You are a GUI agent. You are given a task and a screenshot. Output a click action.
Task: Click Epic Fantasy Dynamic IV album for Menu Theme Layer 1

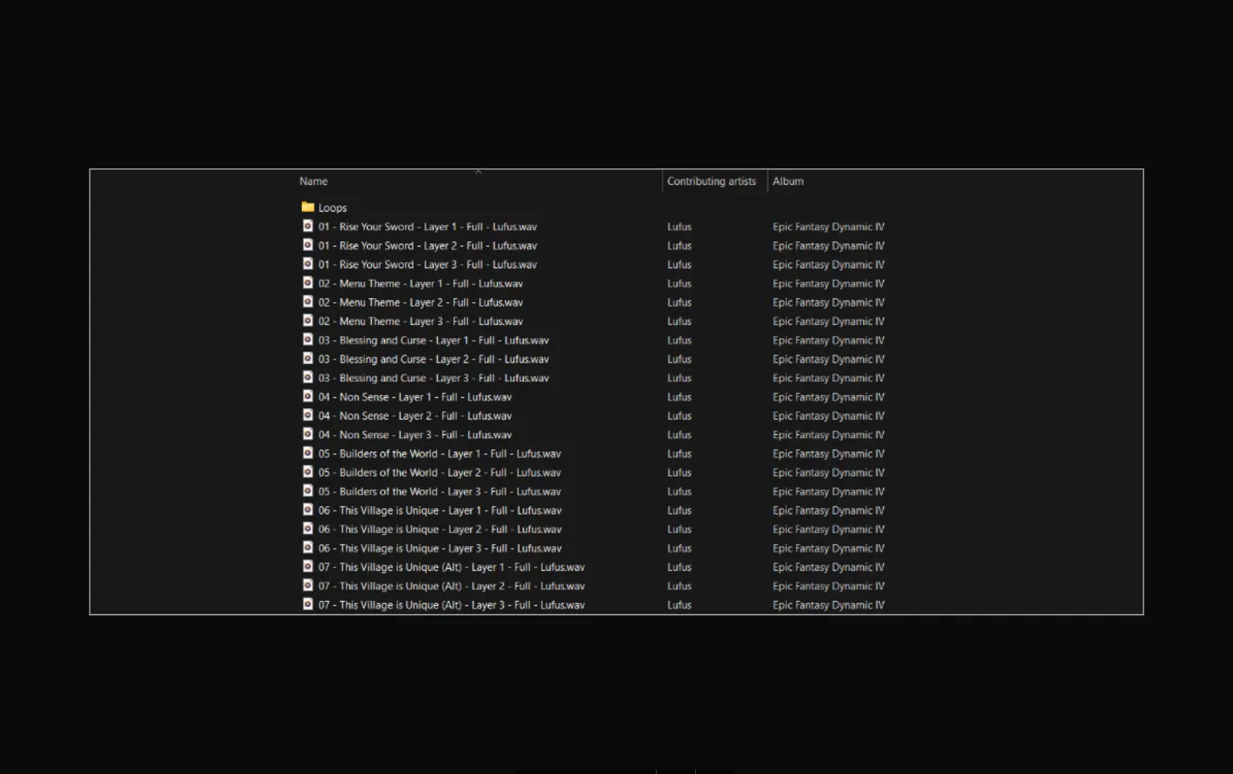828,283
